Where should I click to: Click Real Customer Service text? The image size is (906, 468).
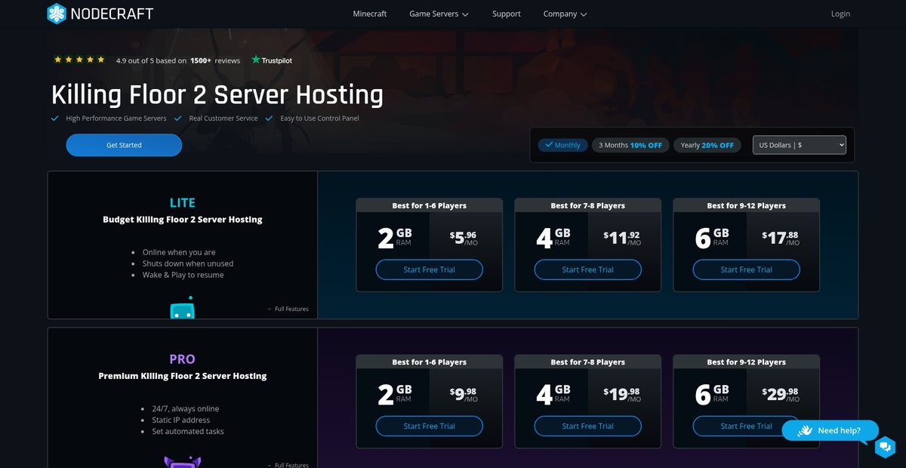click(223, 119)
